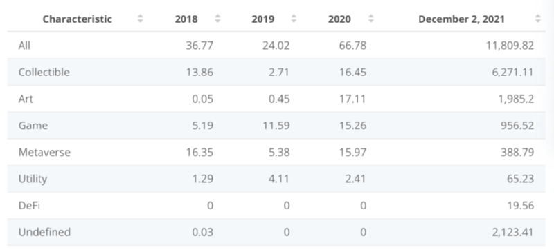Click the sort arrows beside 2020
The image size is (554, 250).
click(370, 19)
